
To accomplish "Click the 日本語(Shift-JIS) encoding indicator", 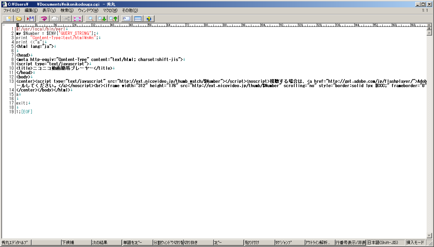I will 386,243.
